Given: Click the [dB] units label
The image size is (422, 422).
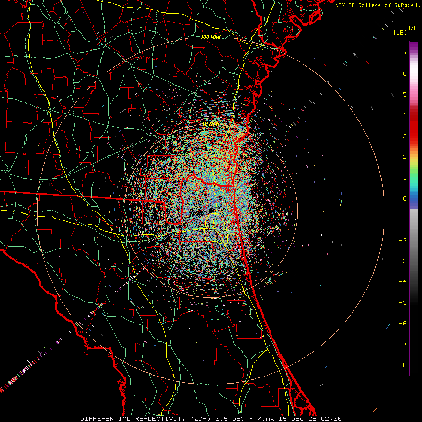Looking at the screenshot, I should pyautogui.click(x=400, y=33).
